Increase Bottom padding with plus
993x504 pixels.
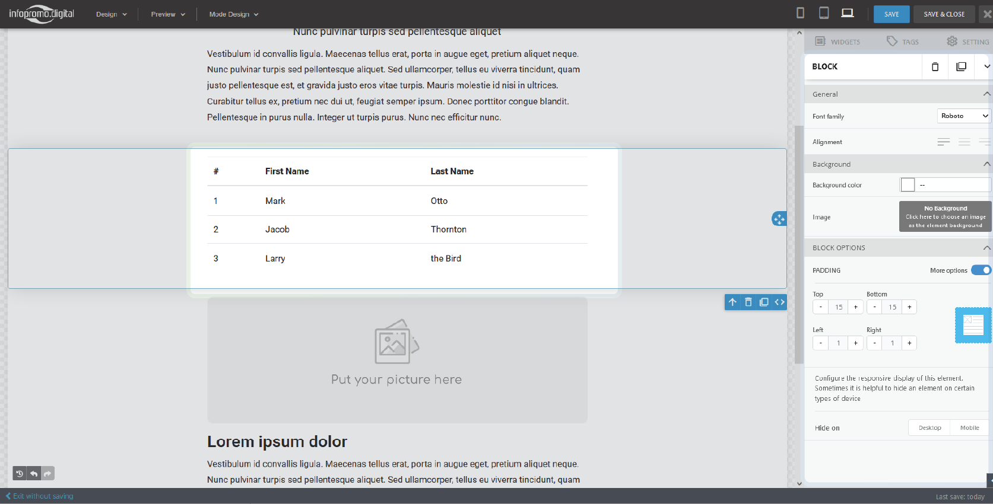[x=909, y=307]
